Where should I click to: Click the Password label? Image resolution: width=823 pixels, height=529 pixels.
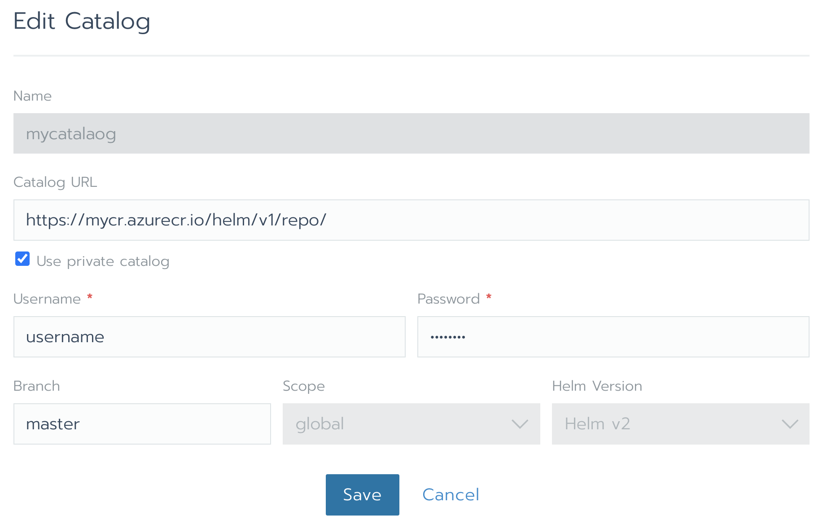coord(448,299)
